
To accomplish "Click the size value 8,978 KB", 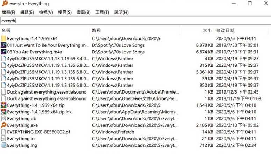I will click(x=205, y=45).
